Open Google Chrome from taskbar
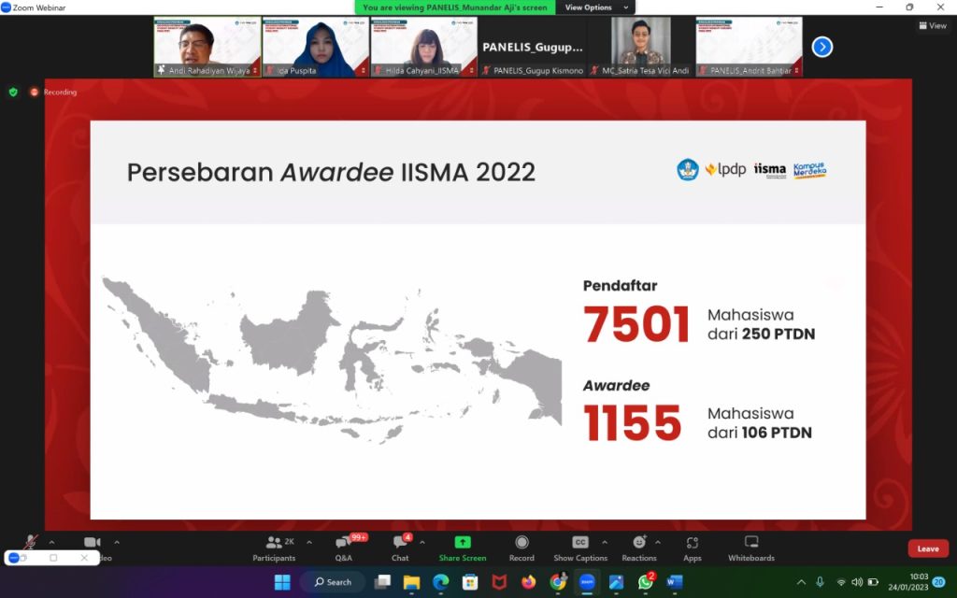This screenshot has width=957, height=598. pyautogui.click(x=558, y=582)
